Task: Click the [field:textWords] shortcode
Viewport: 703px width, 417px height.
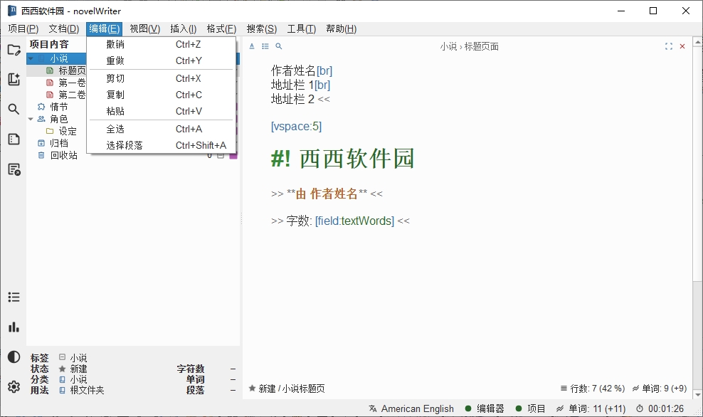Action: (354, 221)
